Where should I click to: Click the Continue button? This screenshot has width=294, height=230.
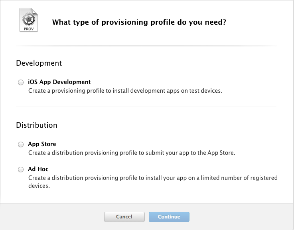[169, 217]
